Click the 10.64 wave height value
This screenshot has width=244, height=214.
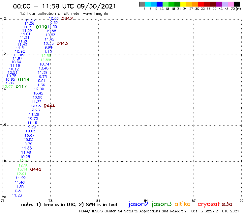(16, 62)
